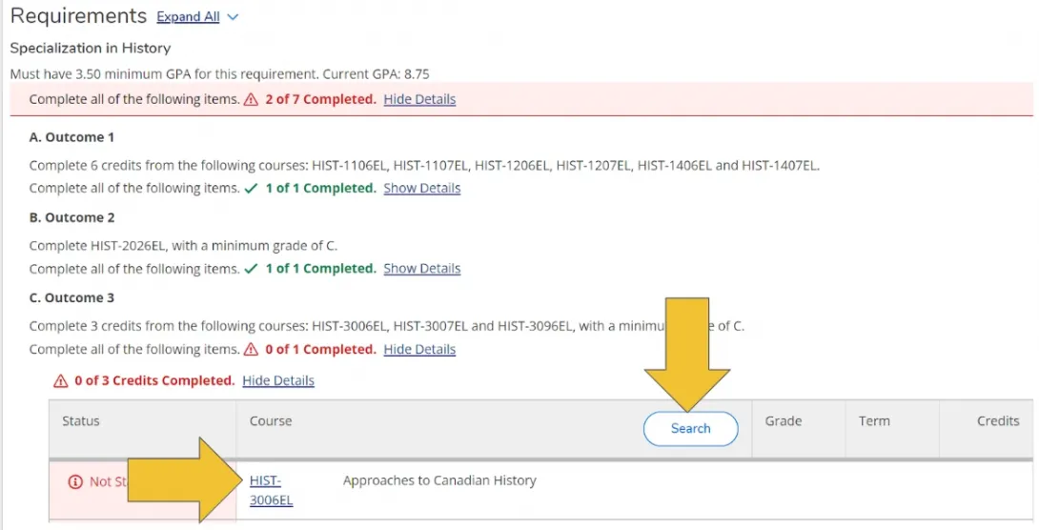
Task: Collapse Outcome 3 using its Hide Details link
Action: [x=419, y=350]
